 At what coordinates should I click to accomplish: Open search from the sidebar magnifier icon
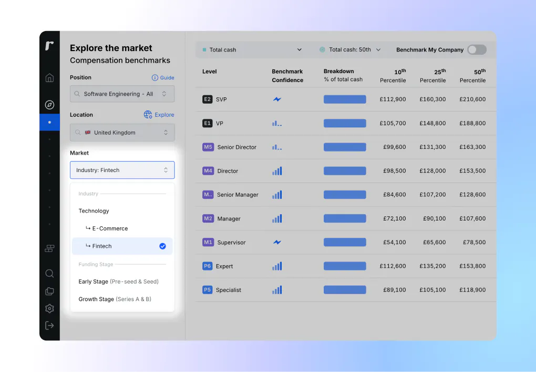49,273
